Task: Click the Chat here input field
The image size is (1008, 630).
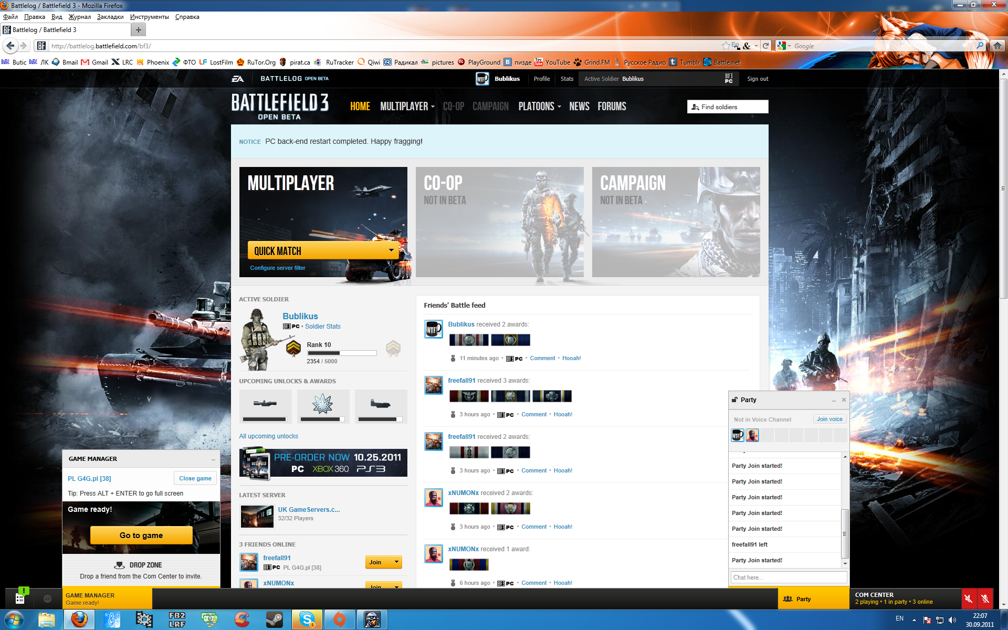Action: point(789,577)
